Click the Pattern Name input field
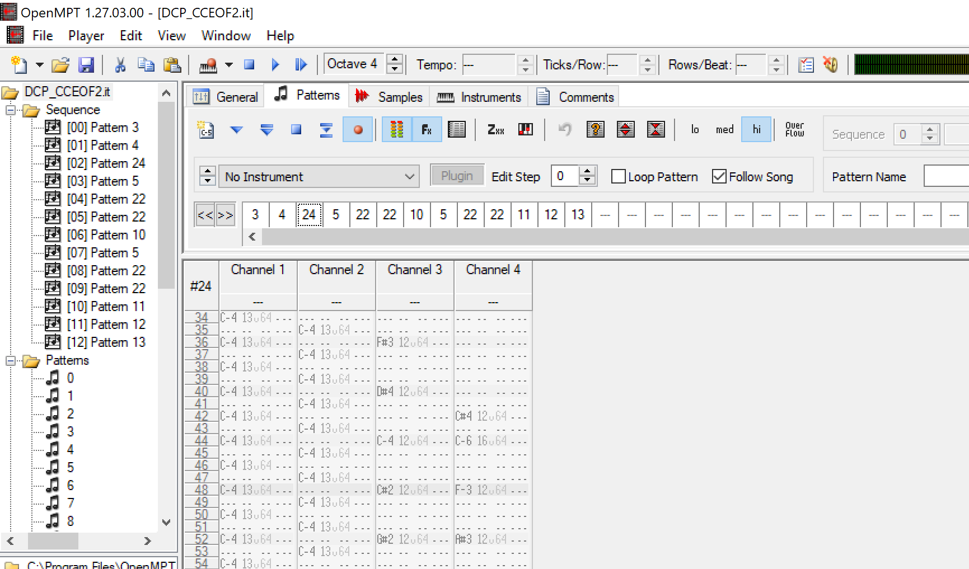Viewport: 969px width, 569px height. click(946, 177)
